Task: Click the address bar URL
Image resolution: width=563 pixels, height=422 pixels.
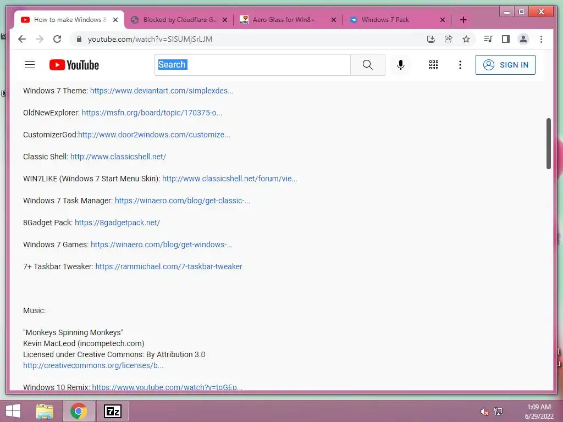Action: 150,39
